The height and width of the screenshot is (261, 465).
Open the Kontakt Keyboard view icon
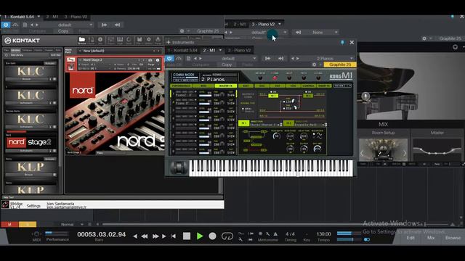click(x=120, y=40)
